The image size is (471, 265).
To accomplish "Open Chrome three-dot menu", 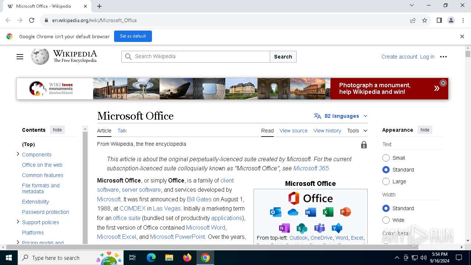I will click(463, 20).
